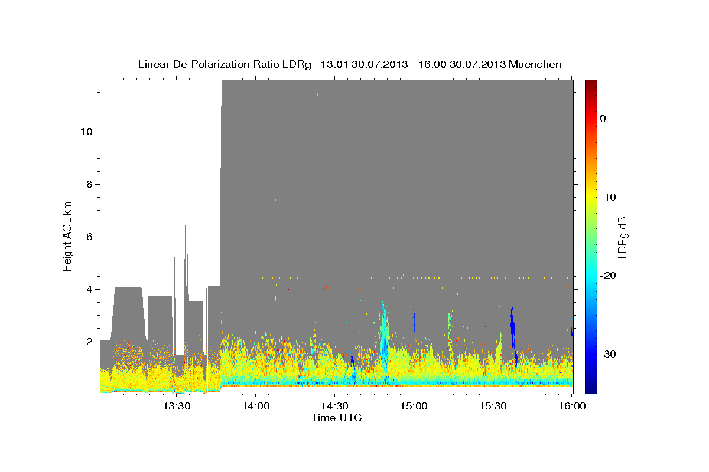Click the 14:30 time tick label

(334, 406)
